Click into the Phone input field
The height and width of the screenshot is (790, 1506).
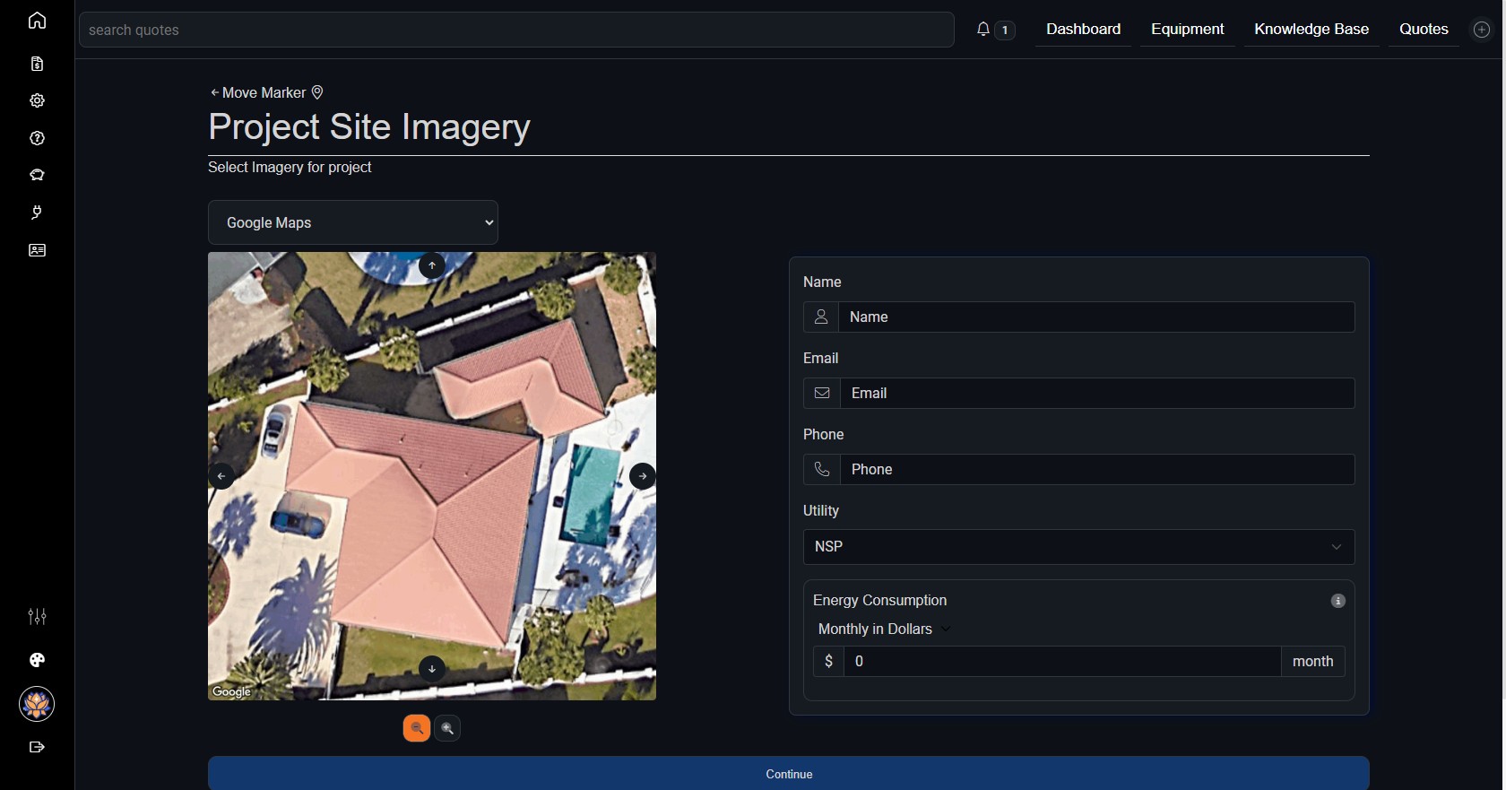(x=1097, y=470)
